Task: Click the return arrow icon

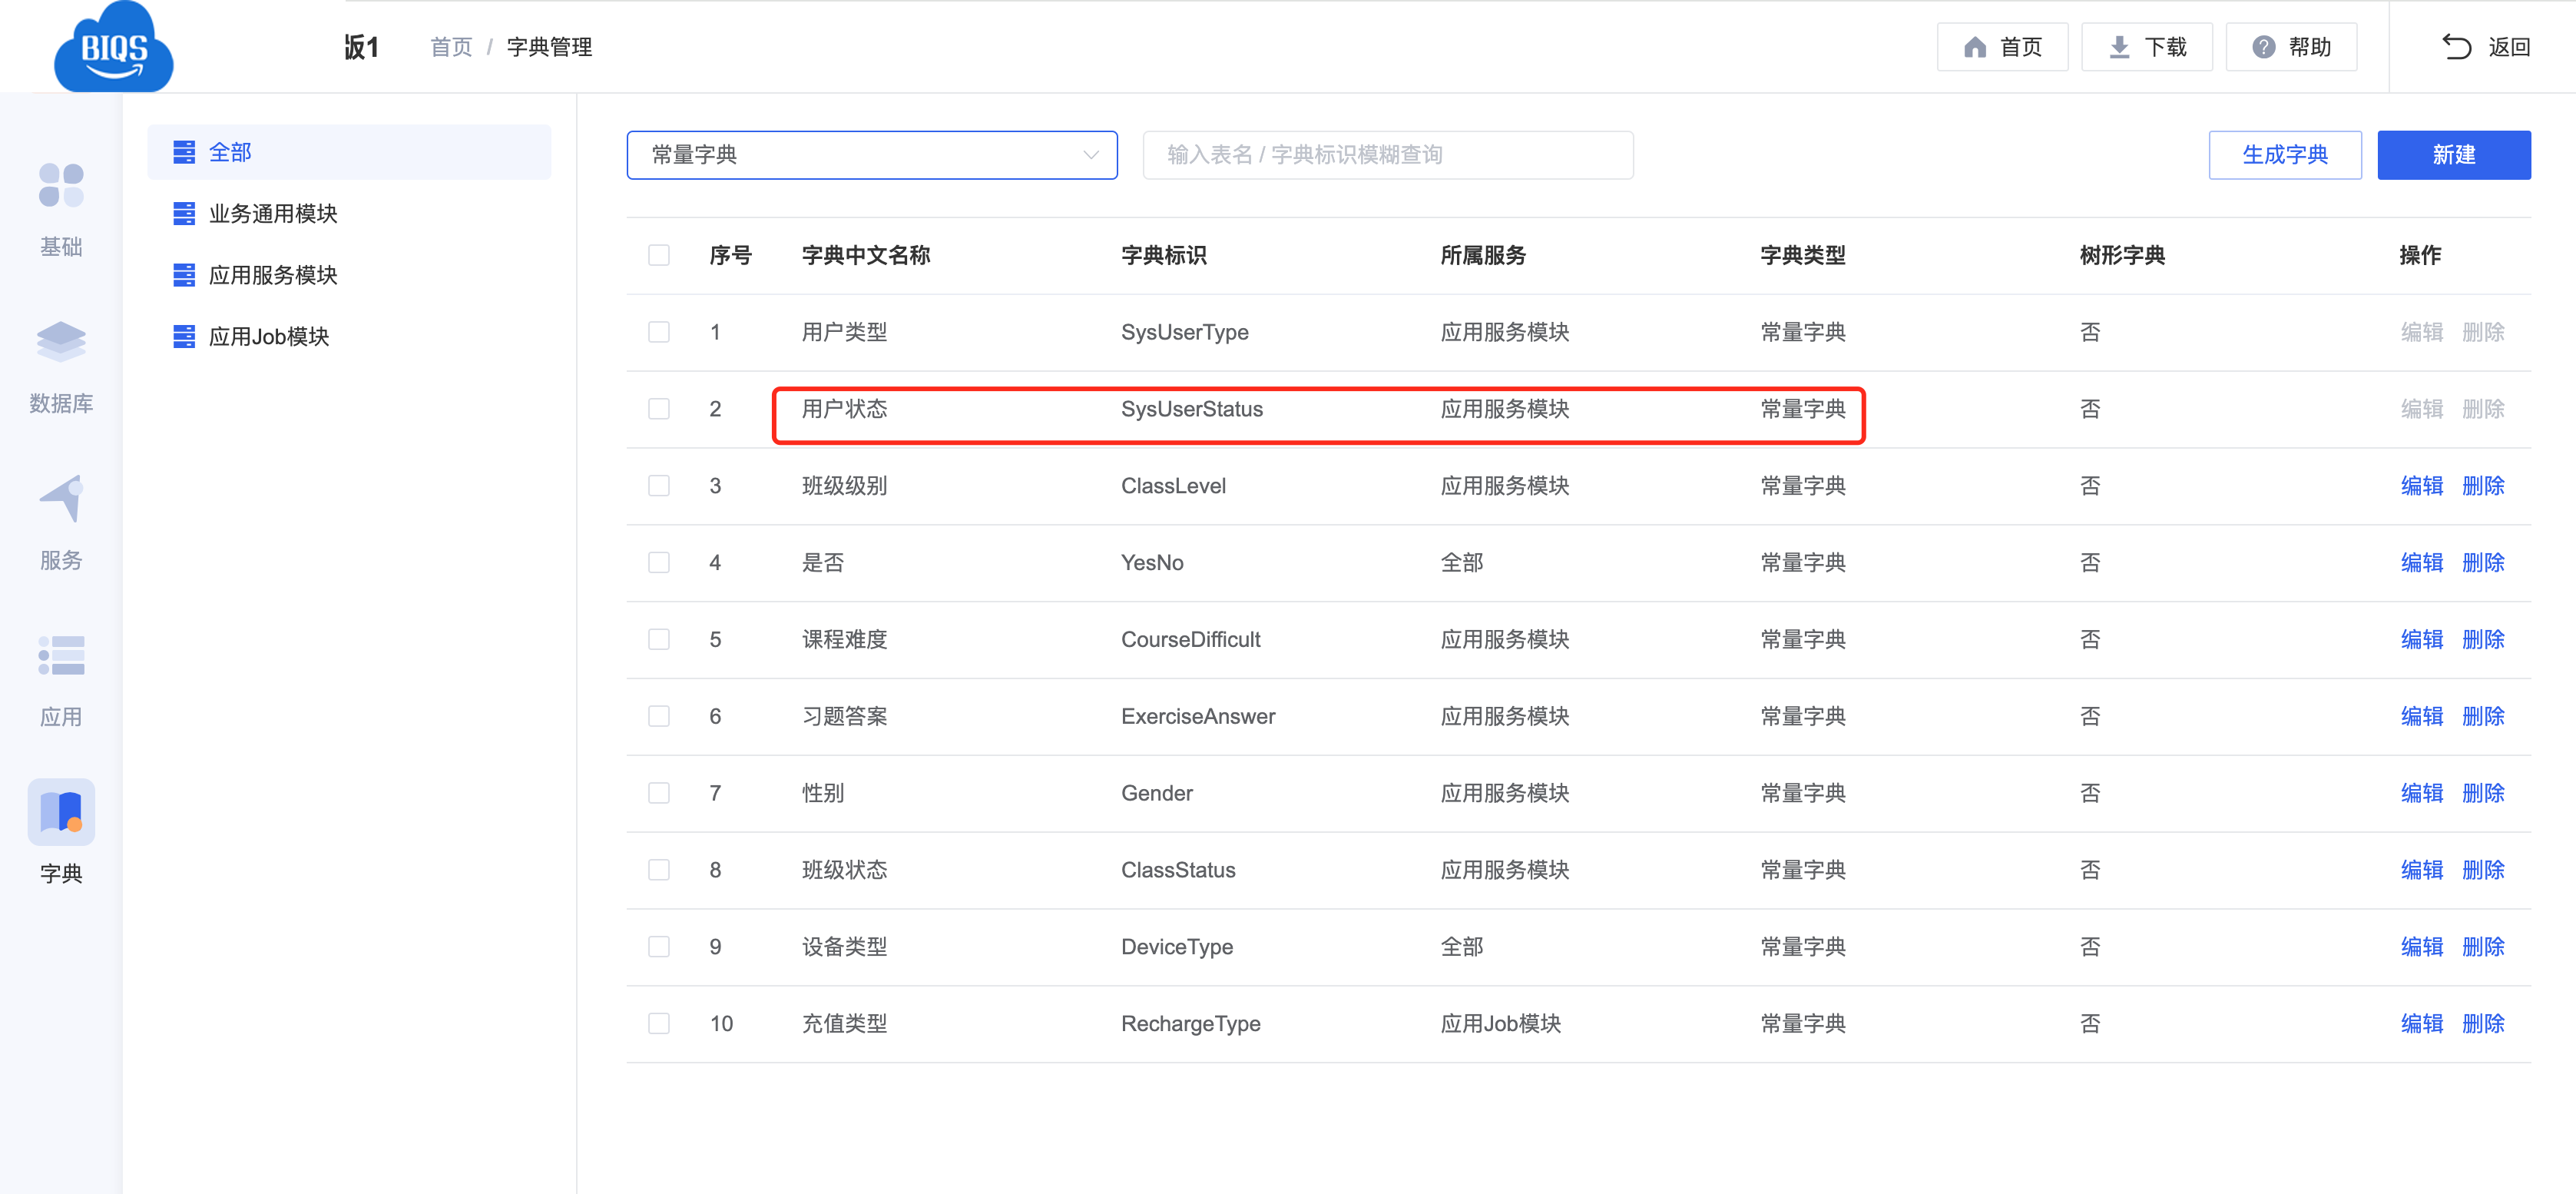Action: pyautogui.click(x=2456, y=47)
